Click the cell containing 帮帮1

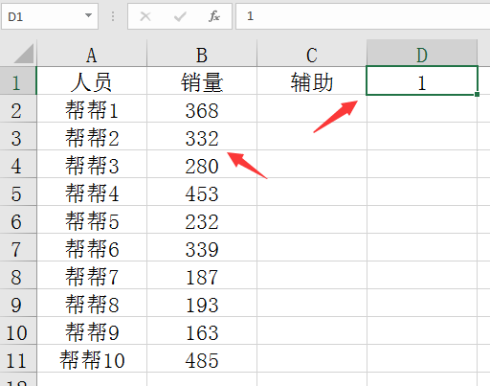(x=92, y=108)
